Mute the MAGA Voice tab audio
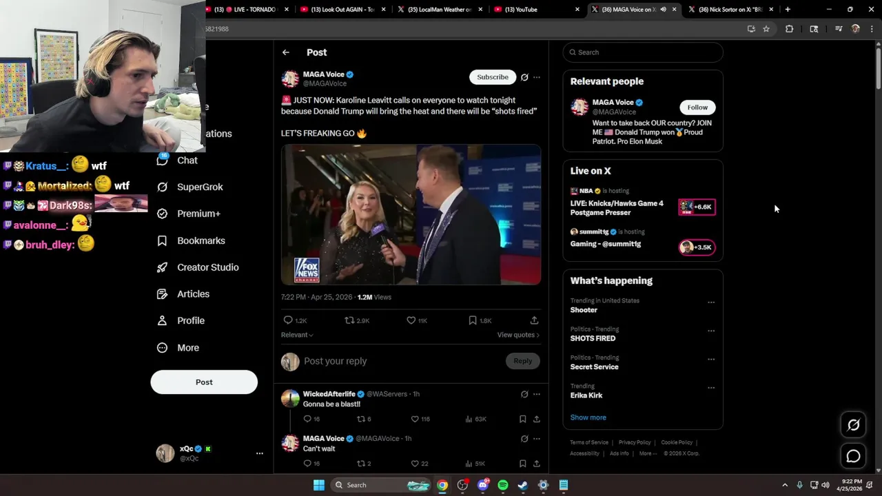Image resolution: width=882 pixels, height=496 pixels. click(x=663, y=10)
